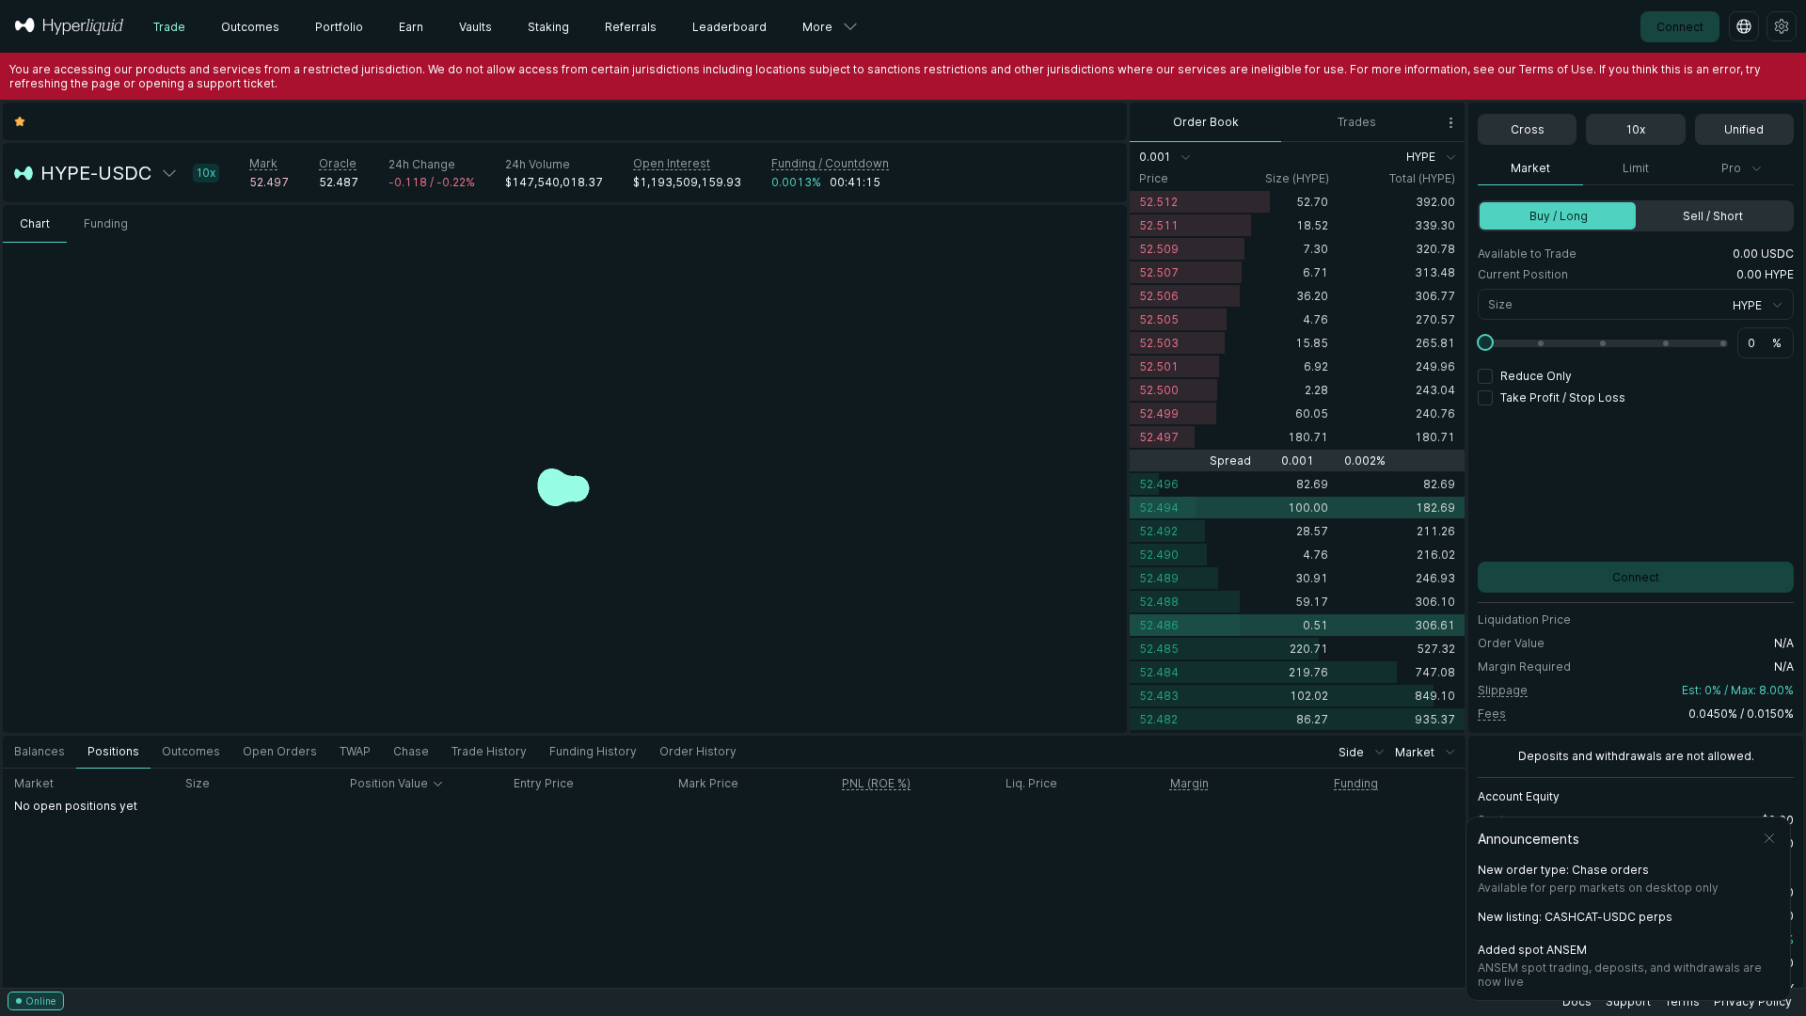Click the 52.497 ask price row

tap(1296, 437)
